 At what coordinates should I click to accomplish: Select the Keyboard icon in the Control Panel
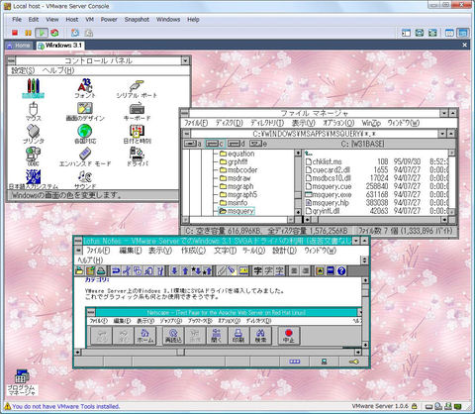pos(137,112)
